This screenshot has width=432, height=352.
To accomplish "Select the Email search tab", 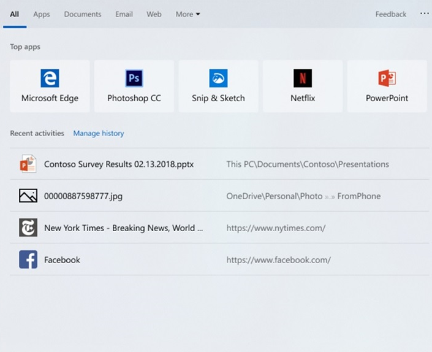I will [x=124, y=14].
